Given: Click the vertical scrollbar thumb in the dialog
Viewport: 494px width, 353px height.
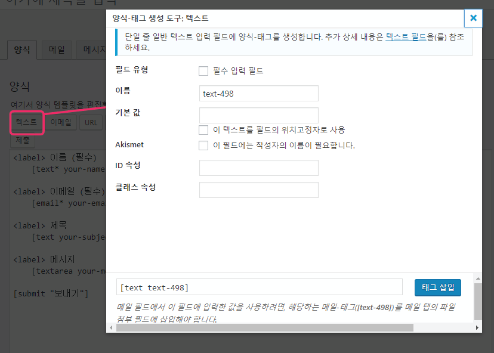Looking at the screenshot, I should pos(478,301).
